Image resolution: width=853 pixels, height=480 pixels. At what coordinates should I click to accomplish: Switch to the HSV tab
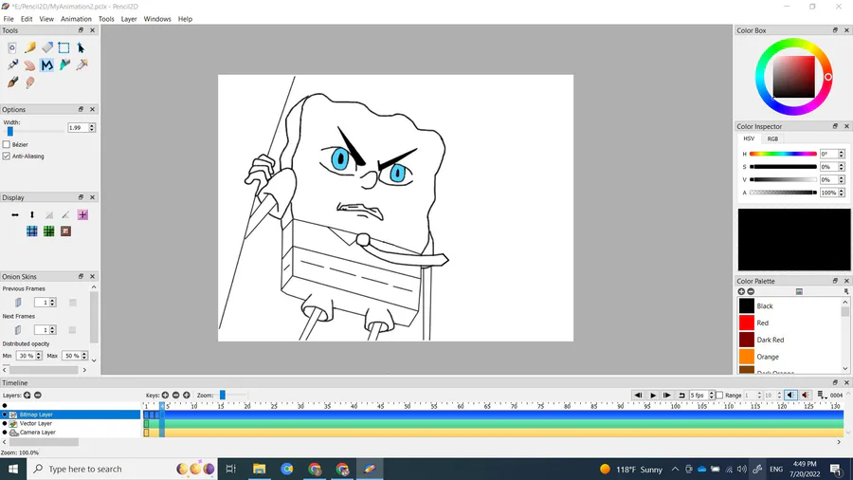tap(749, 138)
